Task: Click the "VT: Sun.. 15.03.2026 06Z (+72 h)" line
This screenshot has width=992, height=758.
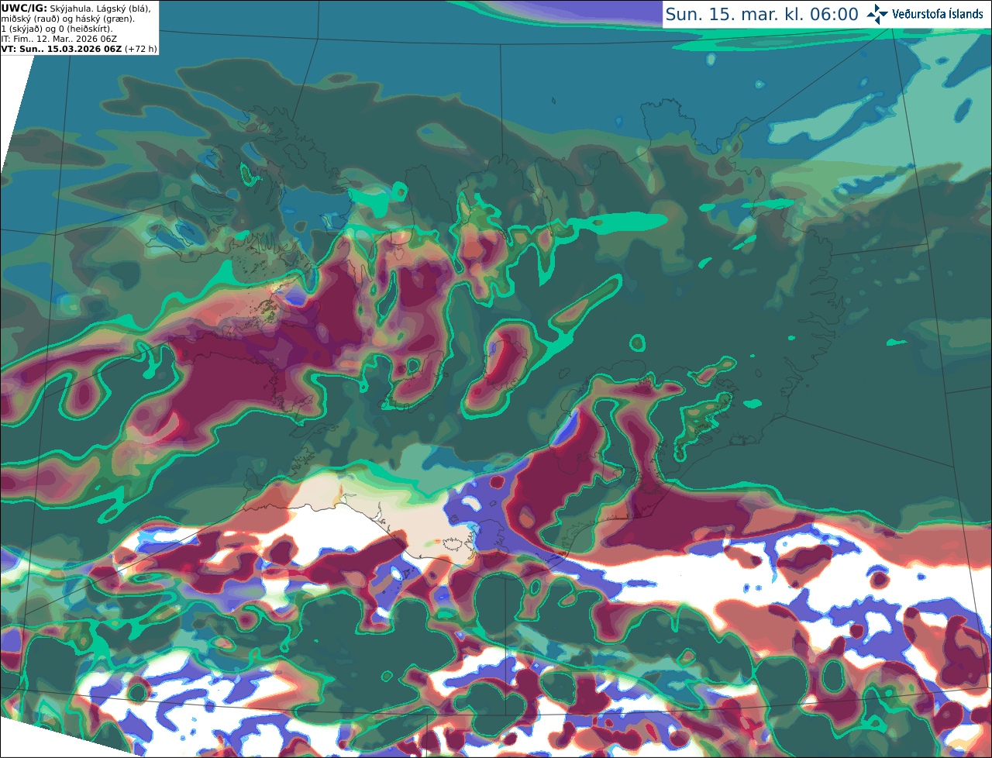Action: (x=79, y=49)
